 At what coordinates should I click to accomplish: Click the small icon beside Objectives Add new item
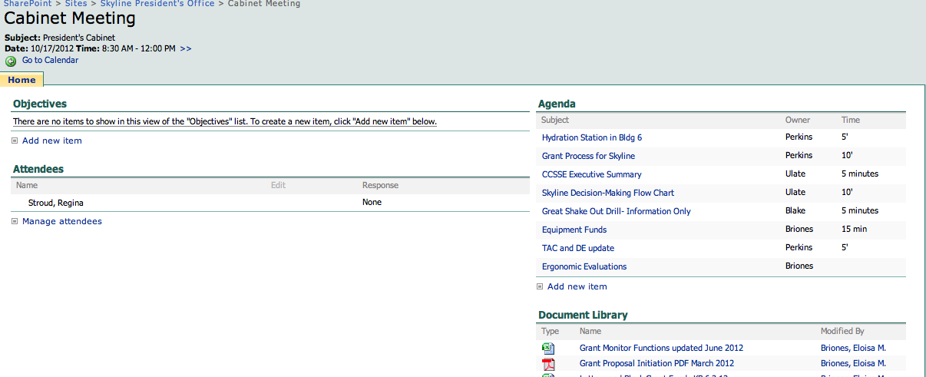pyautogui.click(x=15, y=141)
